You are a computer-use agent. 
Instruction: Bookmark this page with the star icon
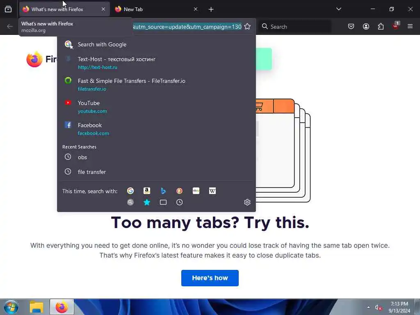(x=247, y=27)
